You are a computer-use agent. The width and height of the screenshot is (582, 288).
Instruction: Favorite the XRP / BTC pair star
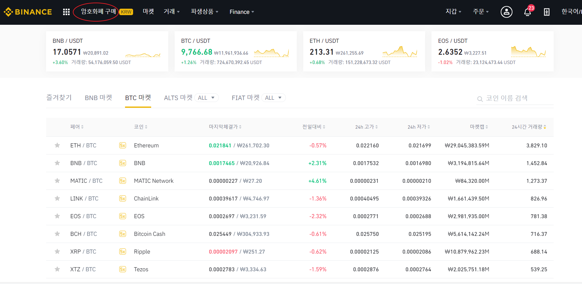coord(57,252)
